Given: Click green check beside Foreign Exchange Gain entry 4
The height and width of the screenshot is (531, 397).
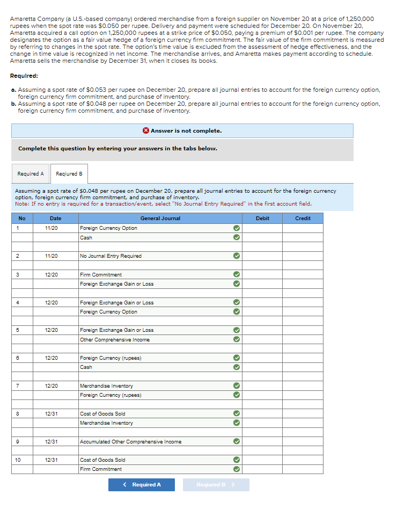Looking at the screenshot, I should (237, 302).
